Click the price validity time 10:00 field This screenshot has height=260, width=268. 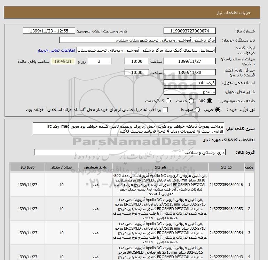point(137,72)
